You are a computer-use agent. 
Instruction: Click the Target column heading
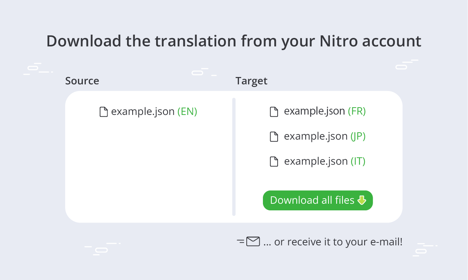pos(251,81)
